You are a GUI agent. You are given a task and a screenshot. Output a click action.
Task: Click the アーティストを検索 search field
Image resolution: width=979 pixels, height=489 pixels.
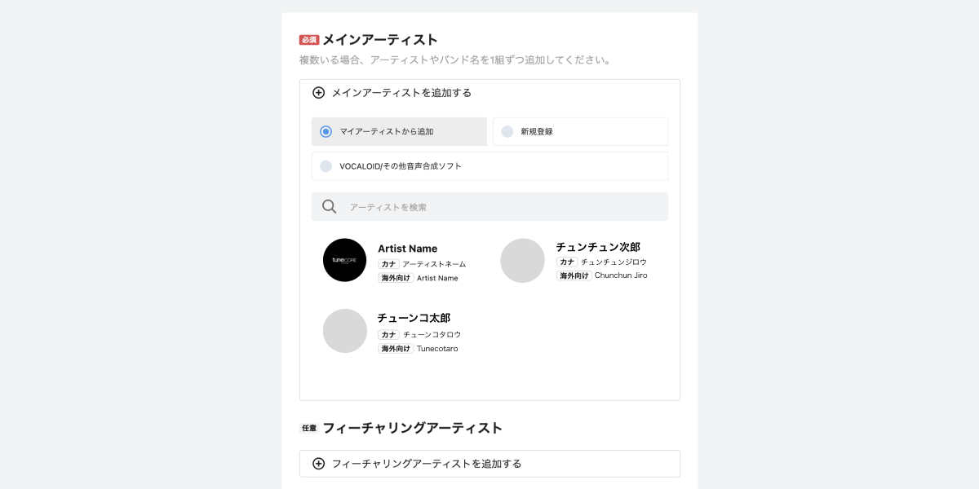click(489, 207)
